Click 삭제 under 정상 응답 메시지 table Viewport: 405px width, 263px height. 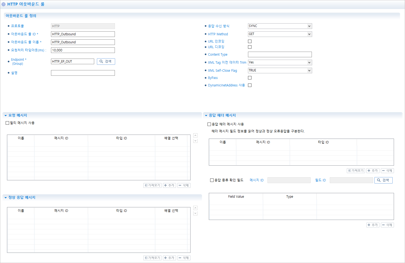tap(184, 258)
